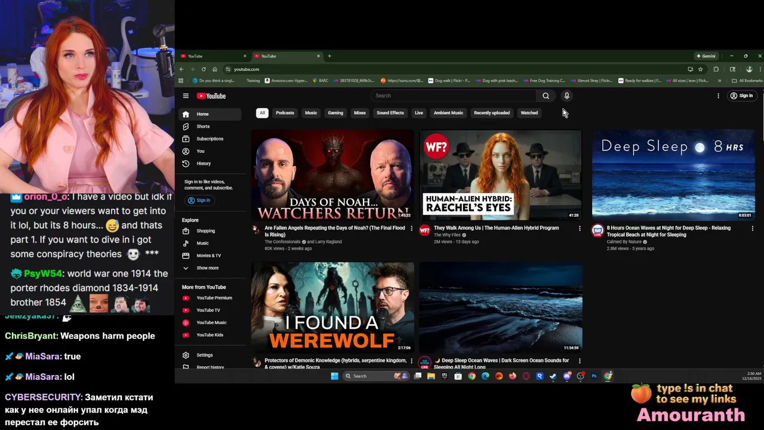Open Music under Explore

[210, 243]
